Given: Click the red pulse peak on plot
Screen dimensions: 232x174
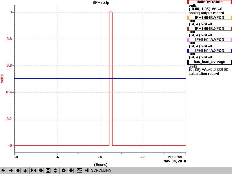Looking at the screenshot, I should coord(111,12).
